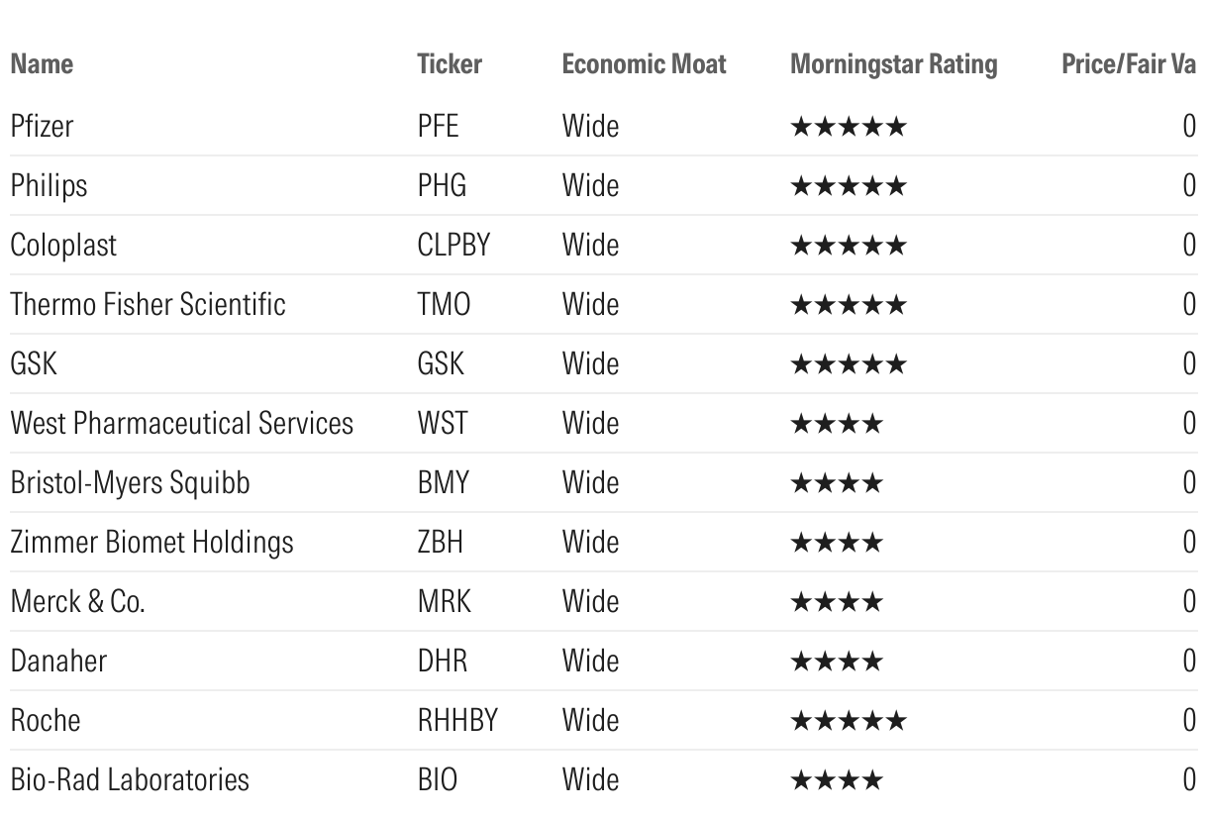Viewport: 1208px width, 818px height.
Task: Click Bio-Rad Laboratories name
Action: coord(130,779)
